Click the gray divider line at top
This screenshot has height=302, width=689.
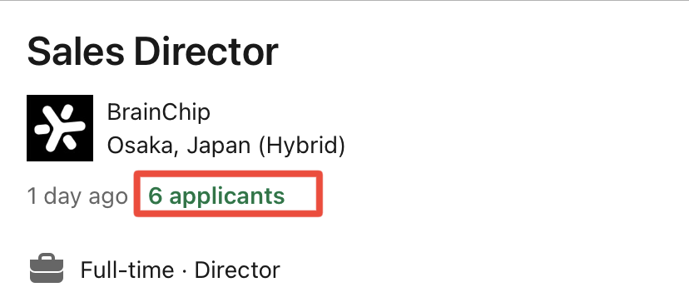coord(344,1)
